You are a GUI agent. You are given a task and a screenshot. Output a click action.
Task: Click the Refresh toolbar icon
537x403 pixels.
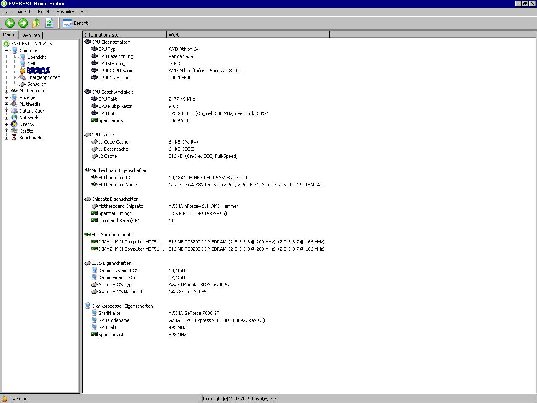pyautogui.click(x=49, y=23)
